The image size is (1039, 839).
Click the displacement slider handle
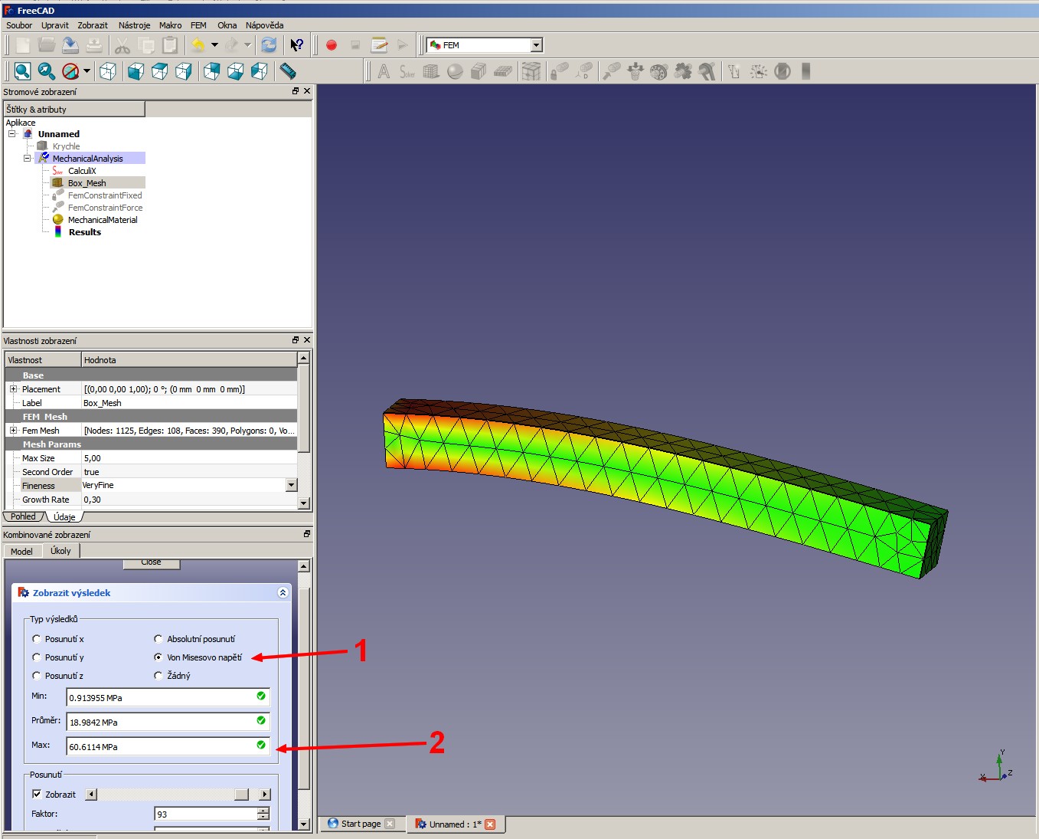coord(241,795)
